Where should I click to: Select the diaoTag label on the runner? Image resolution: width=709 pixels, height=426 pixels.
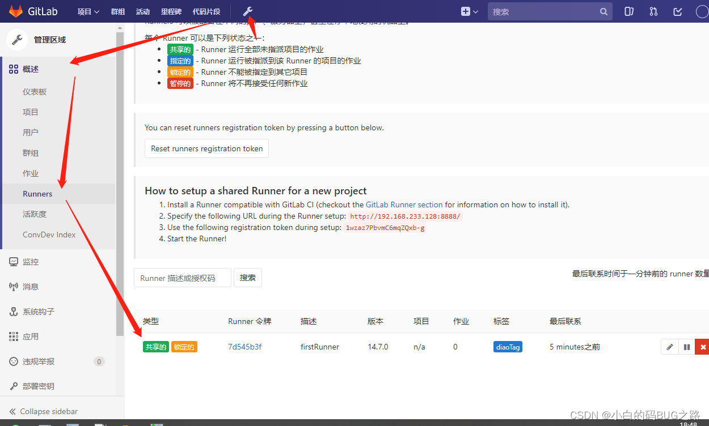507,346
